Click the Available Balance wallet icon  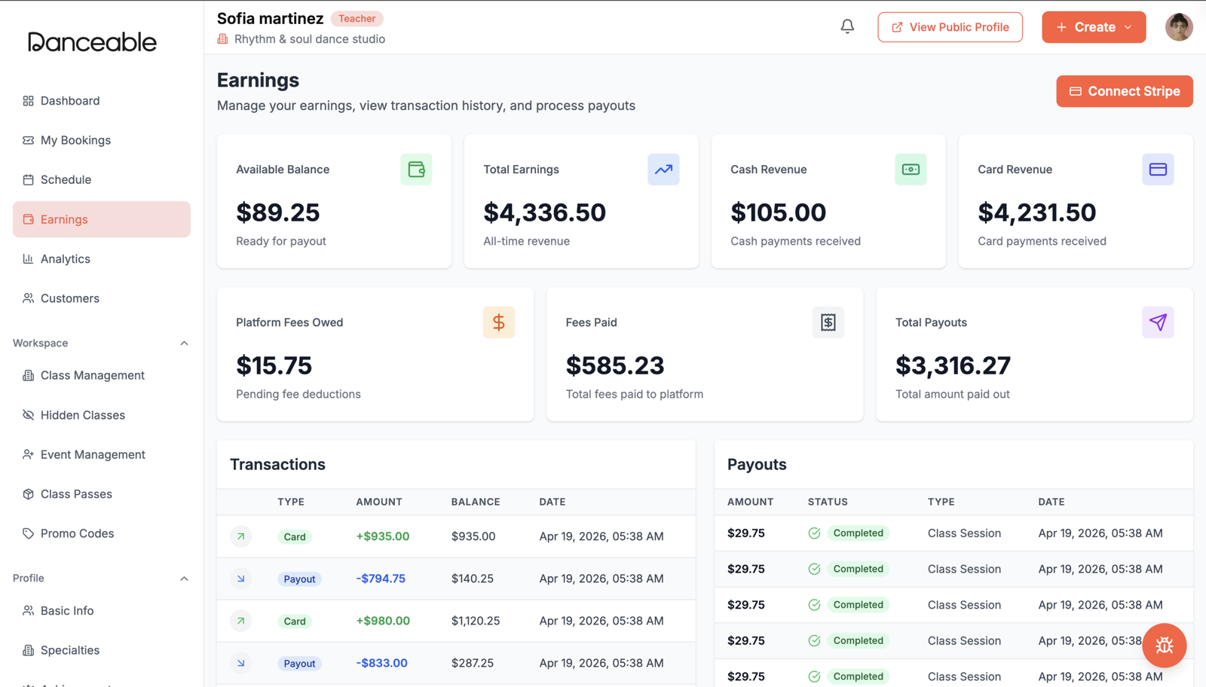tap(416, 169)
